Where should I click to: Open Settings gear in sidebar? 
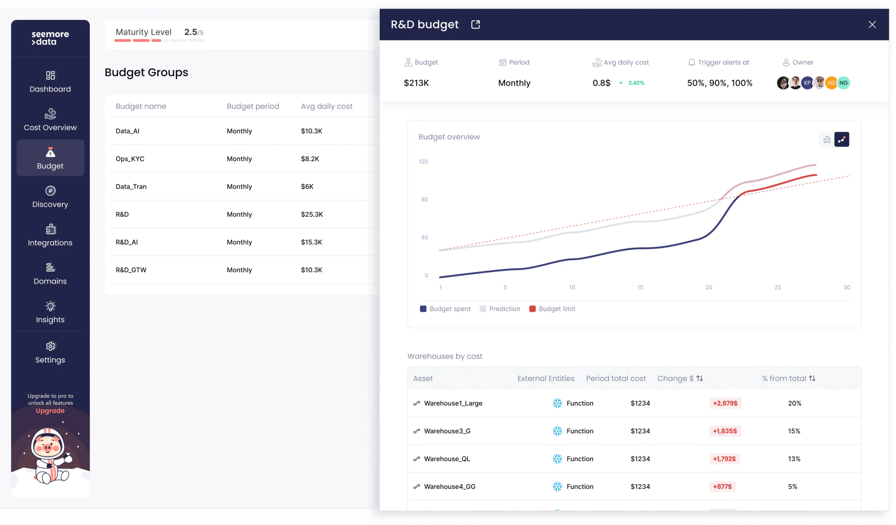tap(50, 346)
